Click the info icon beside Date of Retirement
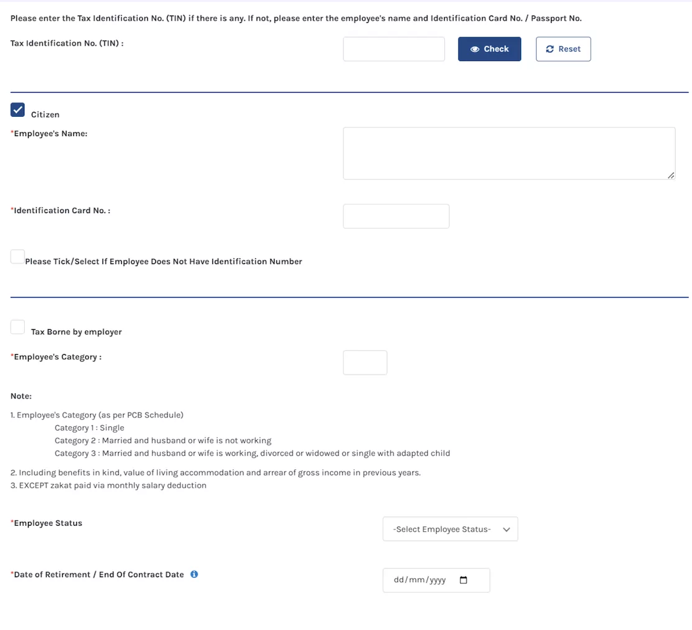 [194, 574]
